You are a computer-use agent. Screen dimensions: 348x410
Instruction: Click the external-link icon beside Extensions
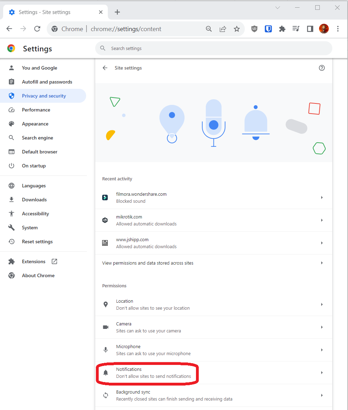[x=54, y=261]
